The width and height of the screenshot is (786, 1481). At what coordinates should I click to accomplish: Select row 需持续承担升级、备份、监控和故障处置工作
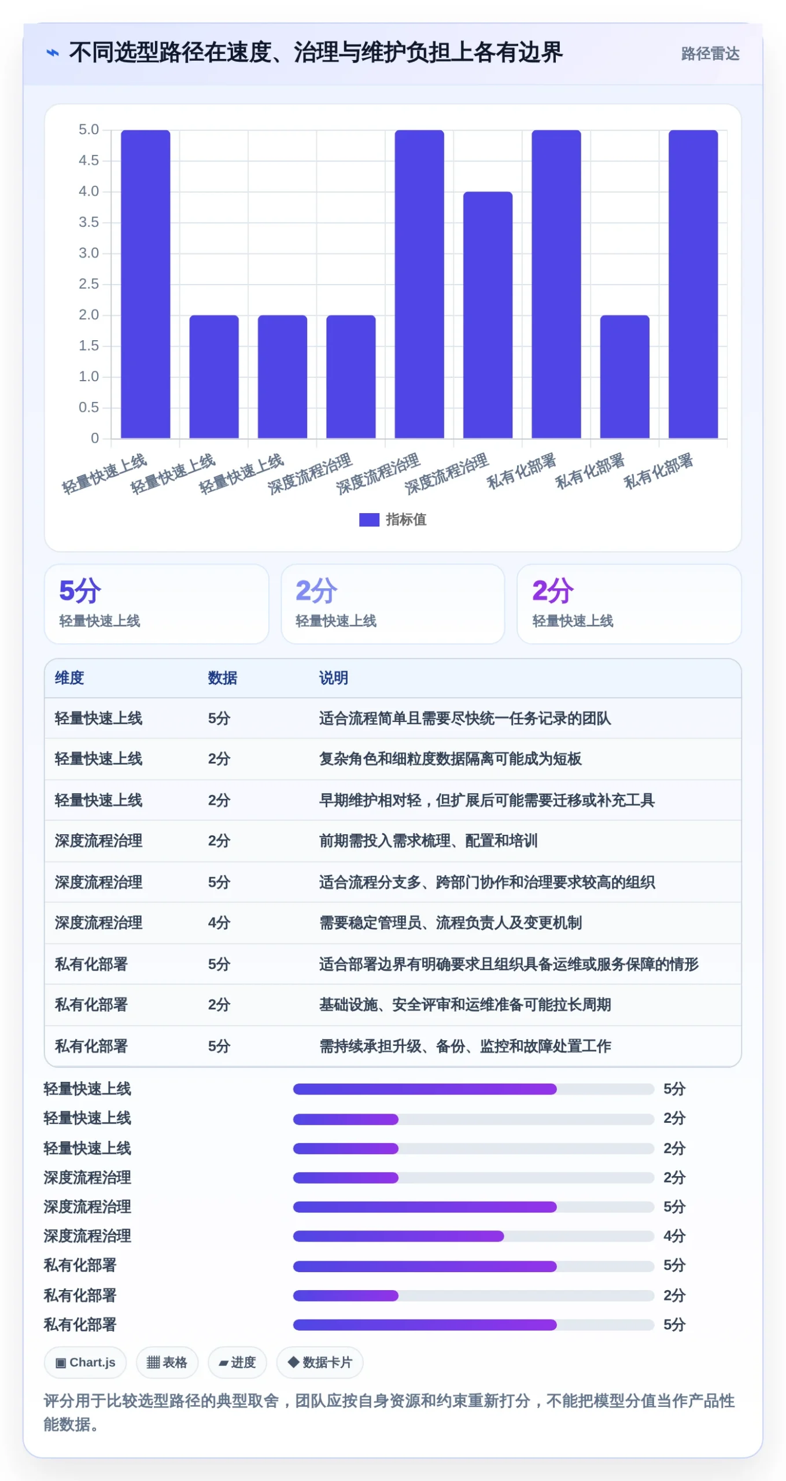pos(393,1046)
